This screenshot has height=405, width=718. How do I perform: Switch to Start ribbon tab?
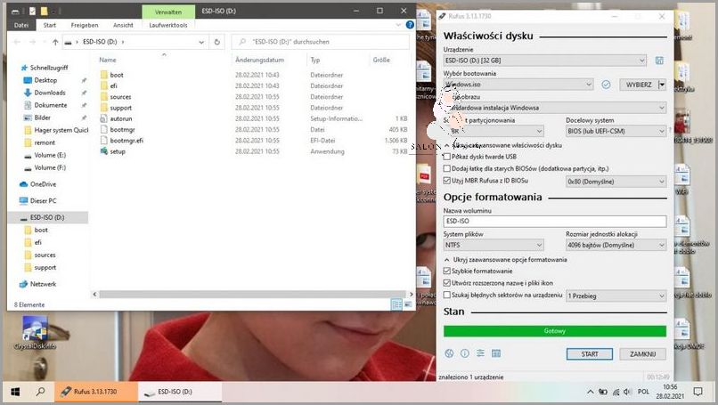pyautogui.click(x=50, y=25)
